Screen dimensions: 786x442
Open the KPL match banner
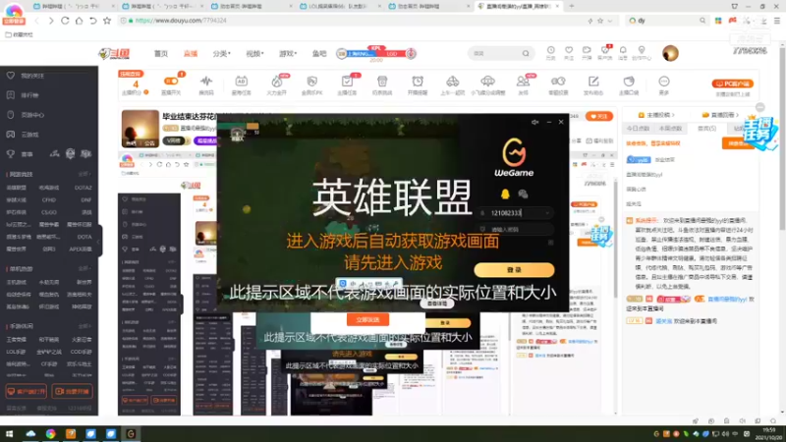[x=376, y=54]
